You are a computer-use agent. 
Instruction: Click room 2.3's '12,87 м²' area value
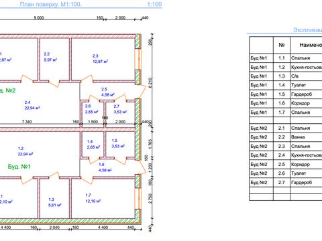click(101, 62)
